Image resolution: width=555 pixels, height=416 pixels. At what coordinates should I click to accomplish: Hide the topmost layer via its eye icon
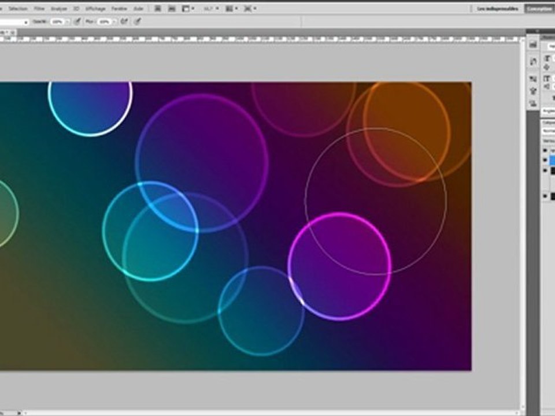tap(545, 151)
